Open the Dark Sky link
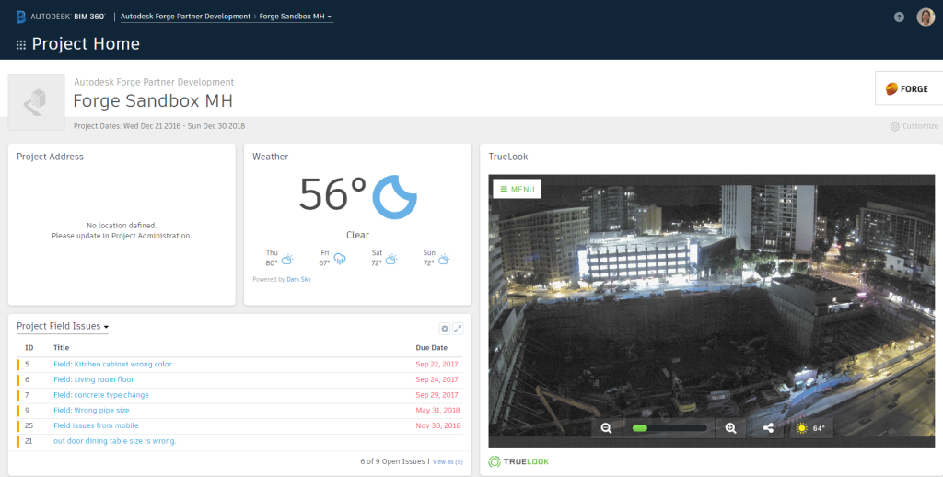This screenshot has width=943, height=477. click(x=298, y=279)
